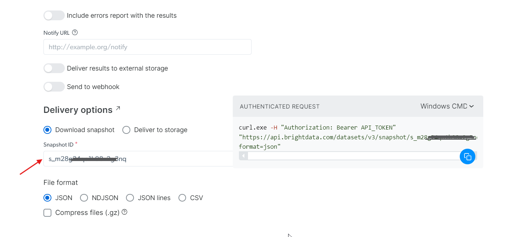526x237 pixels.
Task: Choose Deliver to storage option
Action: pyautogui.click(x=126, y=130)
